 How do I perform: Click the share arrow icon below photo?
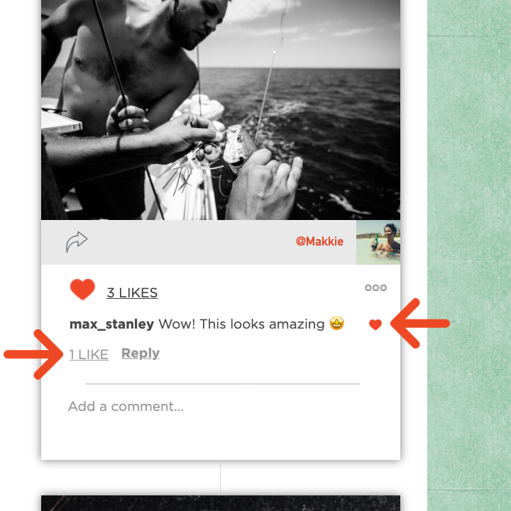coord(77,242)
